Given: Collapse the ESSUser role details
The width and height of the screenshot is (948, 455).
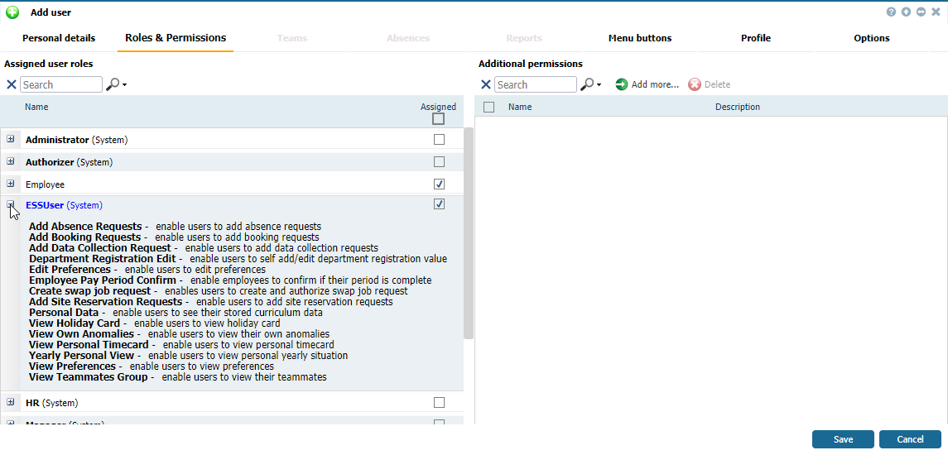Looking at the screenshot, I should pyautogui.click(x=11, y=204).
